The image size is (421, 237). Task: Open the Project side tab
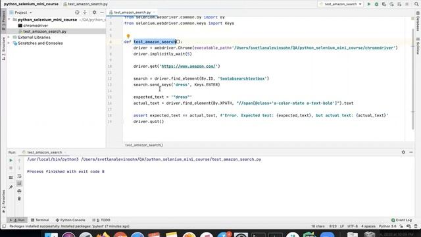pos(3,20)
